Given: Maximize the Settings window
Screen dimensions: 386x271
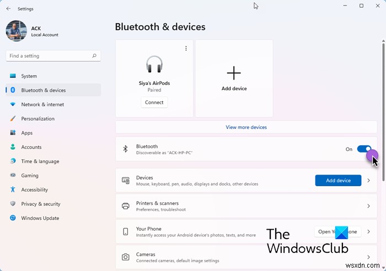Looking at the screenshot, I should 361,6.
